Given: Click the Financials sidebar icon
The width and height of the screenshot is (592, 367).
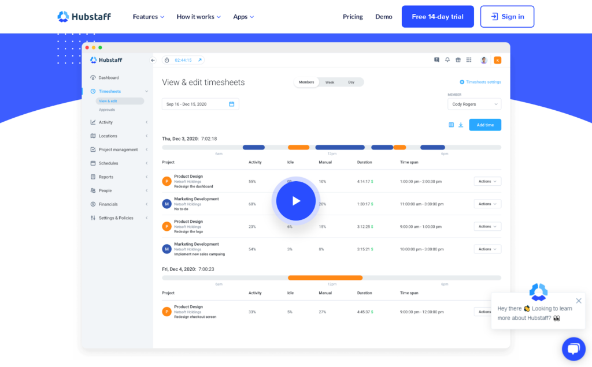Looking at the screenshot, I should coord(93,204).
